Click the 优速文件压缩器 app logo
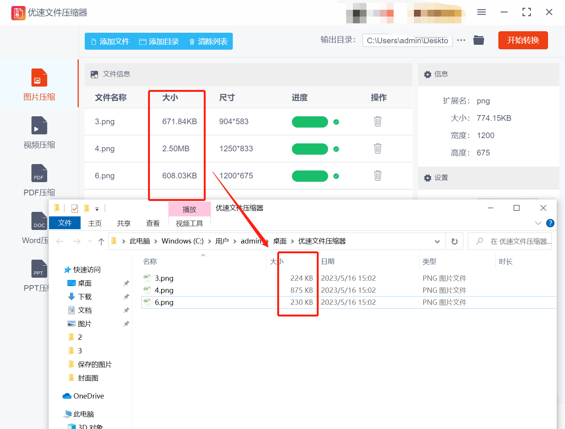The height and width of the screenshot is (429, 565). (x=18, y=13)
